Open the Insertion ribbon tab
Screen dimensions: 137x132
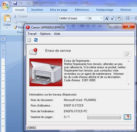point(37,10)
